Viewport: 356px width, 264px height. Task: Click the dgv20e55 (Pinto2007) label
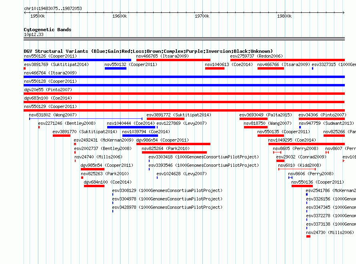pyautogui.click(x=48, y=90)
